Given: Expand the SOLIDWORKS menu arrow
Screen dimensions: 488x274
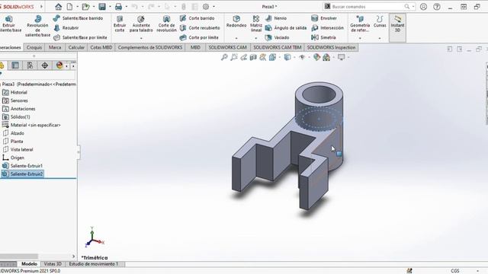Looking at the screenshot, I should pyautogui.click(x=41, y=7).
